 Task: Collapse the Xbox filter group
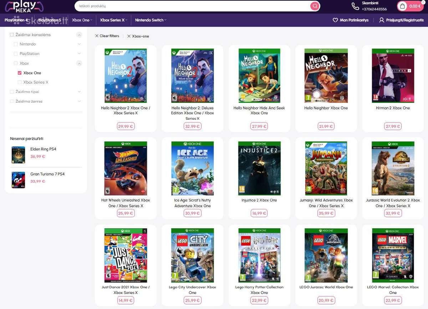pos(79,63)
